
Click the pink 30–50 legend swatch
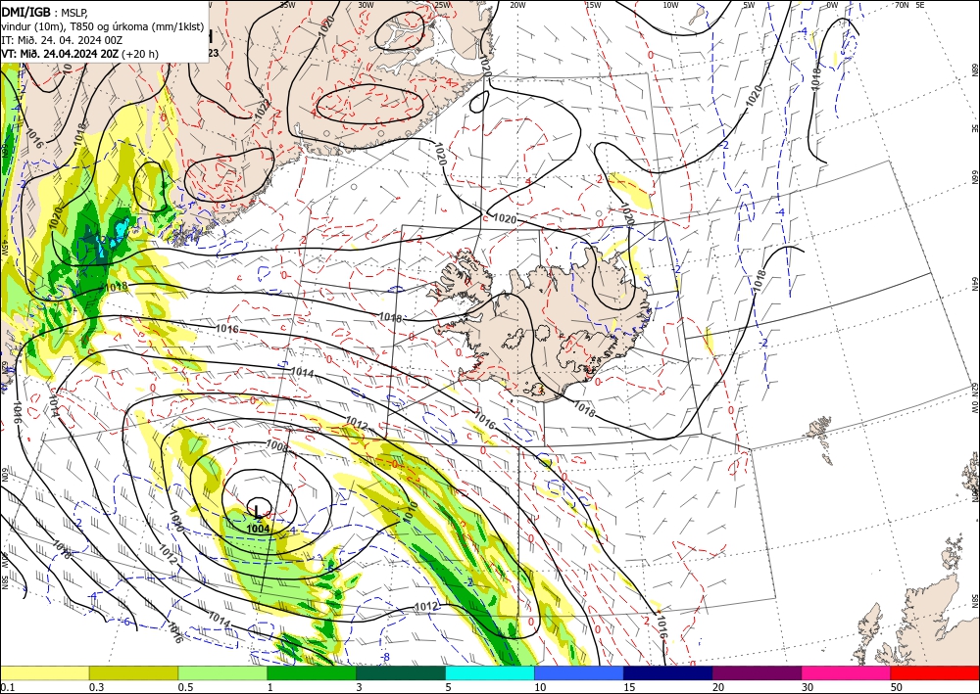coord(847,672)
